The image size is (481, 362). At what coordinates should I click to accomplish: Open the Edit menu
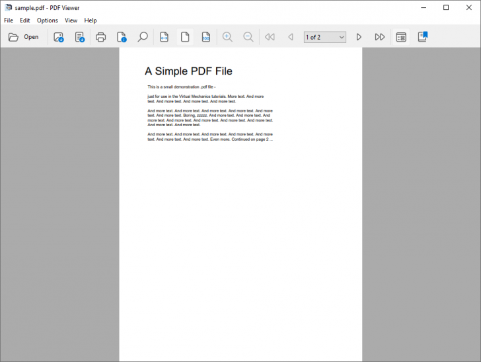[x=25, y=20]
